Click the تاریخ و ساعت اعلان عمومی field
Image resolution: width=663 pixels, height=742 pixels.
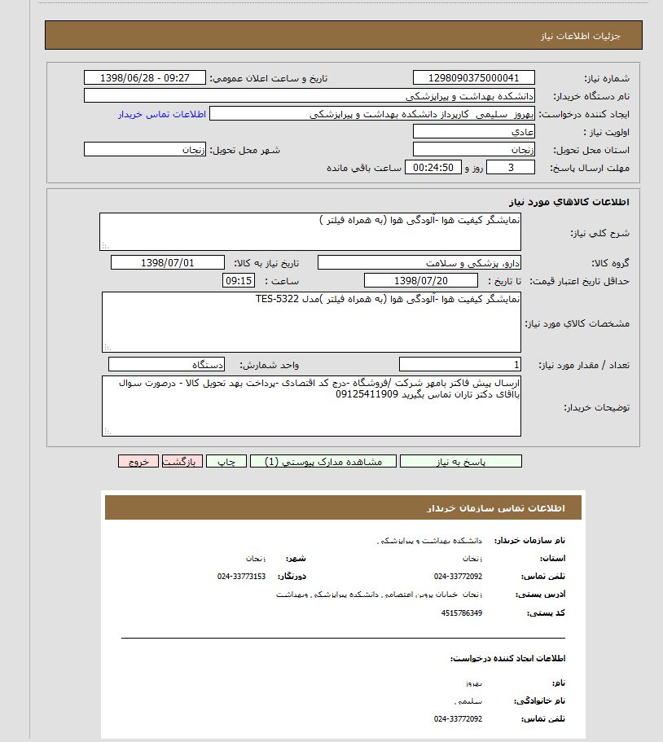144,77
